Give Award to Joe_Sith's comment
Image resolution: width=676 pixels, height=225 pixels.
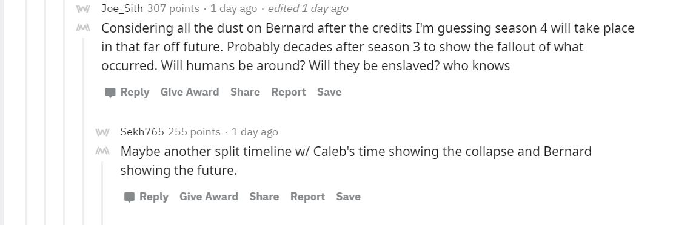coord(190,92)
